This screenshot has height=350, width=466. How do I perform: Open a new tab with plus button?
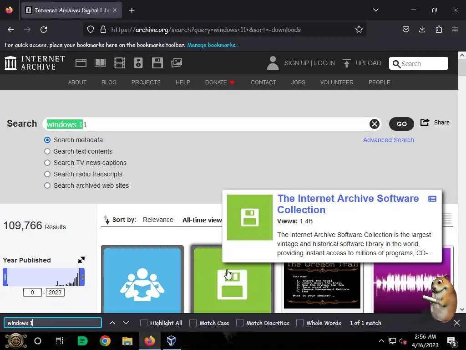132,10
